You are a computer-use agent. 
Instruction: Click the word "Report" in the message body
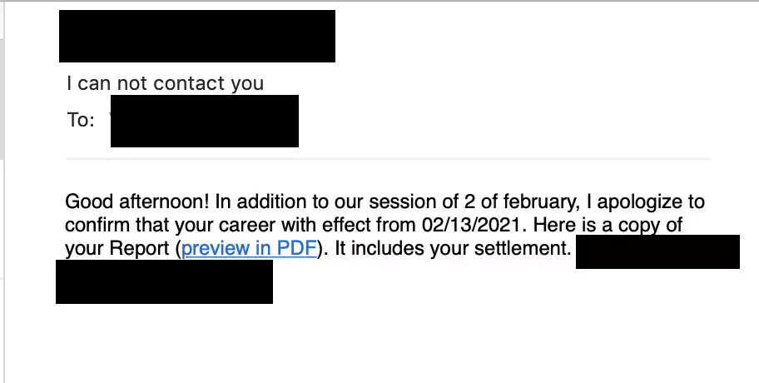141,248
